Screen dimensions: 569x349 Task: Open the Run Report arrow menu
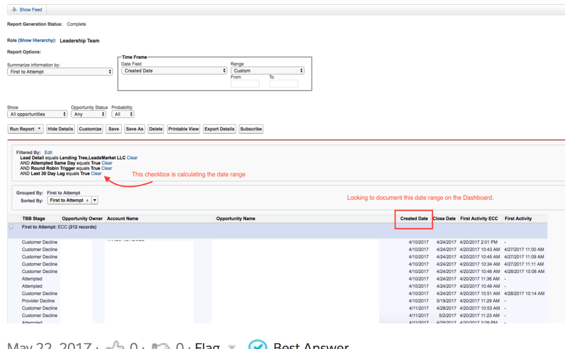39,129
